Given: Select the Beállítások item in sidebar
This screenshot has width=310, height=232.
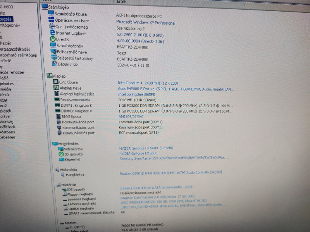Looking at the screenshot, I should point(8,127).
